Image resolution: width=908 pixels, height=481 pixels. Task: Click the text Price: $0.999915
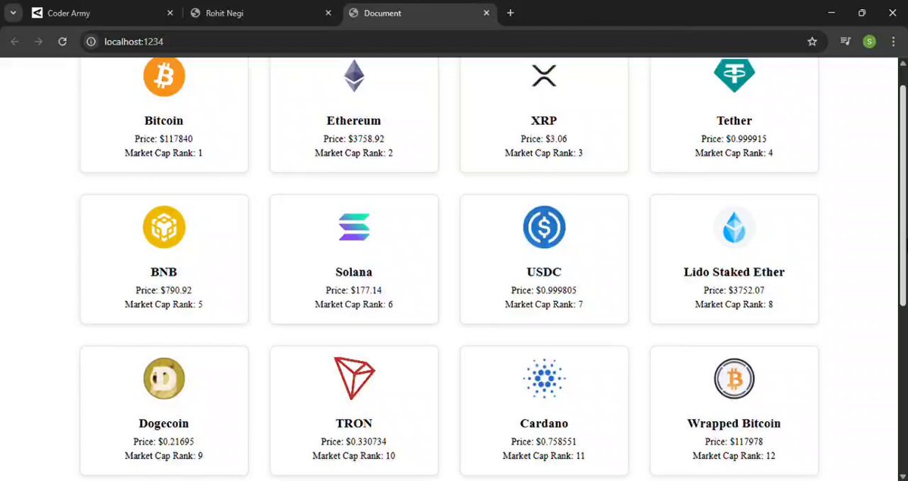[x=734, y=139]
